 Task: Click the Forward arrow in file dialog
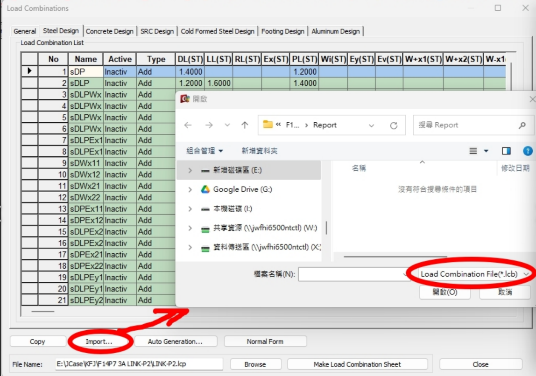(x=209, y=125)
